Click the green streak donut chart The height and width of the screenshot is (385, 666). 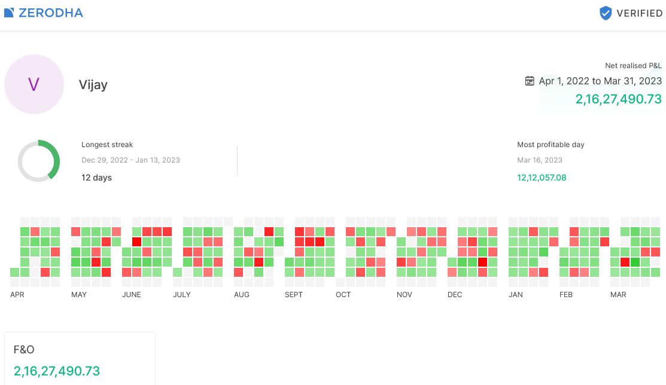click(x=39, y=161)
